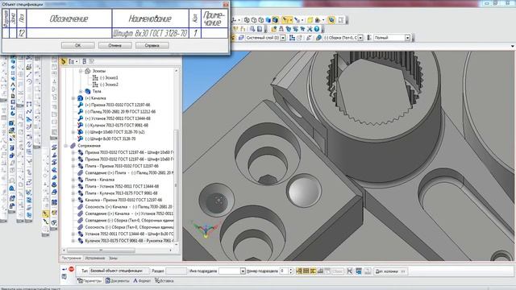
Task: Select the Кол. cell with value 1
Action: pos(195,33)
